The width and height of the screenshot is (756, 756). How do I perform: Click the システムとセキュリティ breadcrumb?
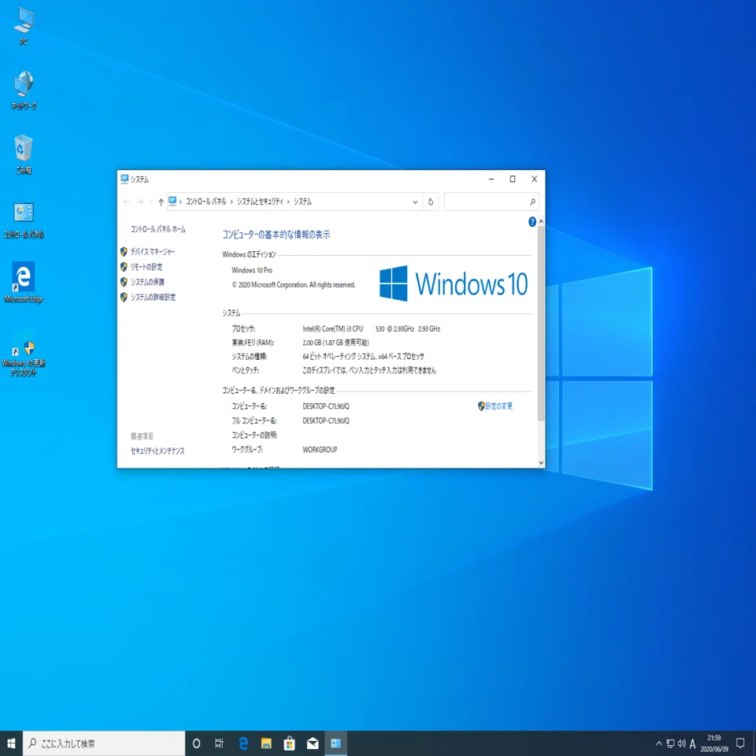[260, 202]
